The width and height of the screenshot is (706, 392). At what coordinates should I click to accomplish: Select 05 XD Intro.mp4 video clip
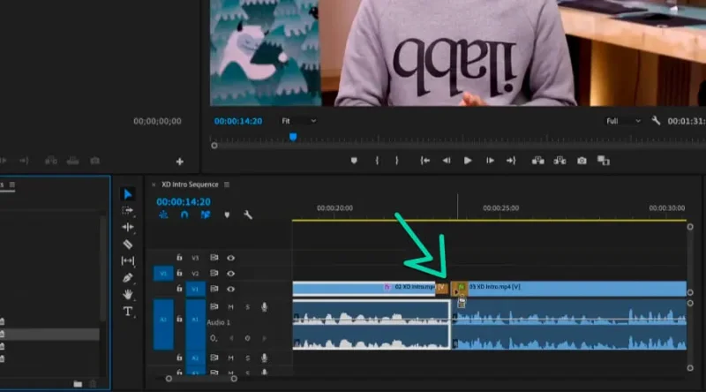(568, 289)
